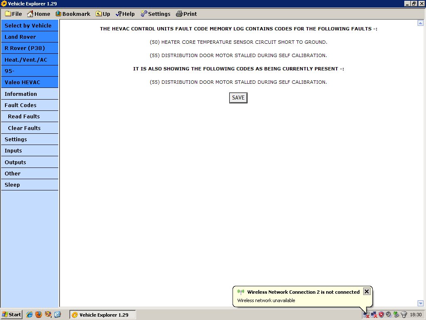Screen dimensions: 426x320
Task: Launch the paint palette quick launch icon
Action: pyautogui.click(x=48, y=315)
